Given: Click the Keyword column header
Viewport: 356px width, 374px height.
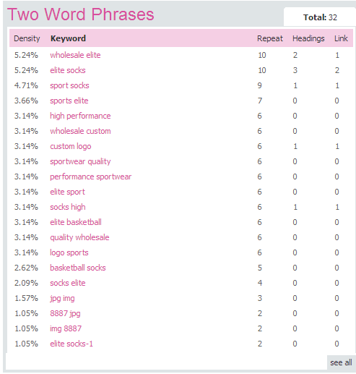Looking at the screenshot, I should point(68,38).
